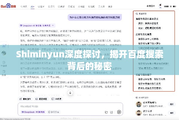Screen dimensions: 179x120
Task: Toggle 联网搜索 web search chip
Action: pos(54,112)
